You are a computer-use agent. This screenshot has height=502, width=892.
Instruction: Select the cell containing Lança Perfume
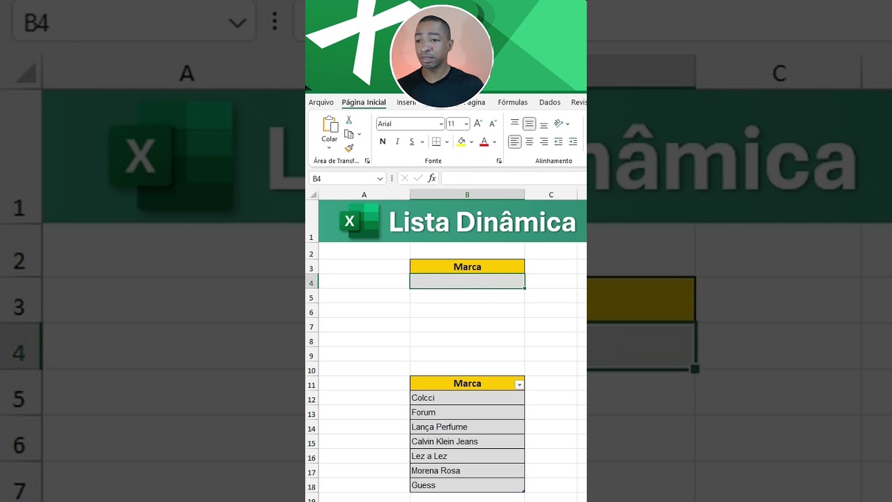[467, 427]
